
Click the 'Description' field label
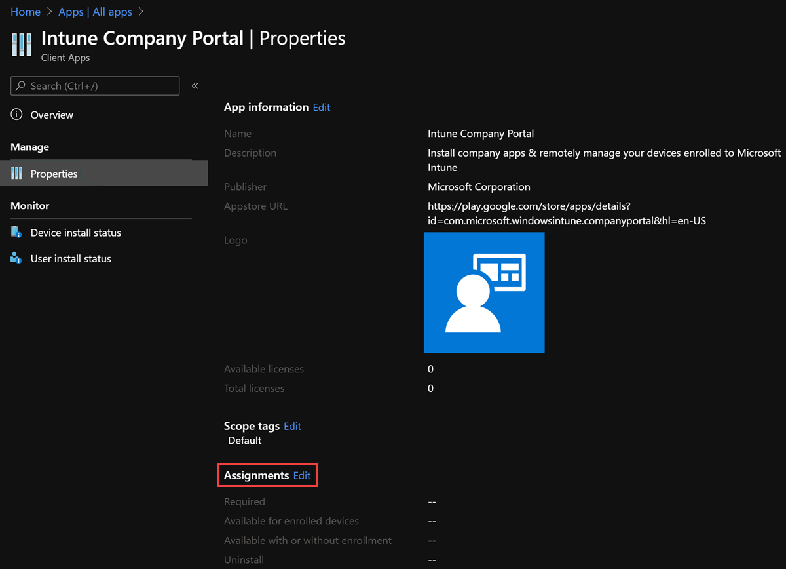click(250, 153)
